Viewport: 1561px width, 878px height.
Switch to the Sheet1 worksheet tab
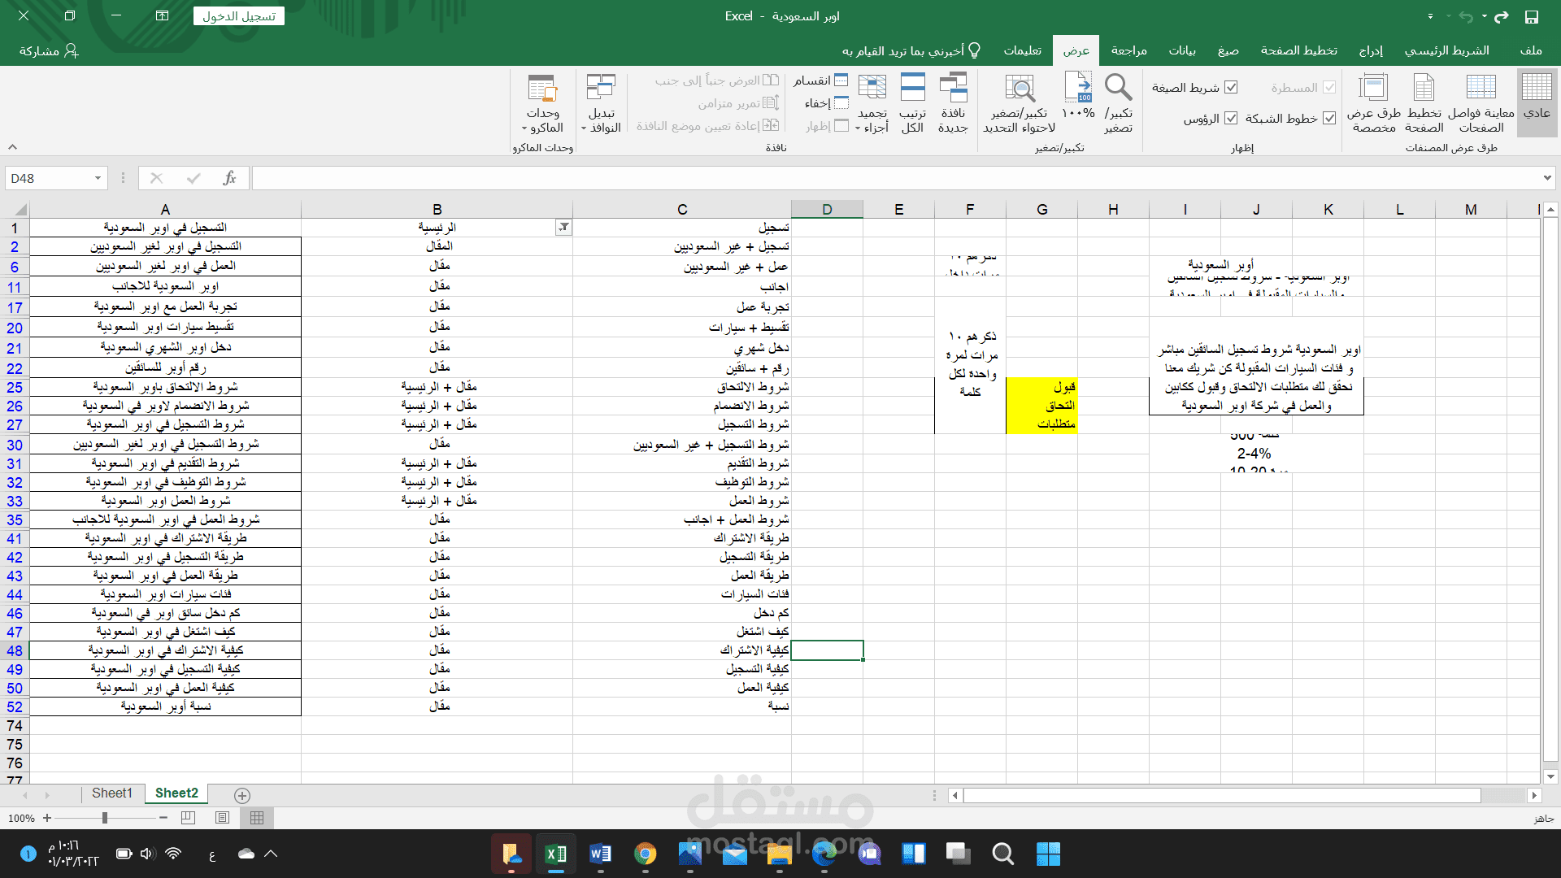point(111,793)
